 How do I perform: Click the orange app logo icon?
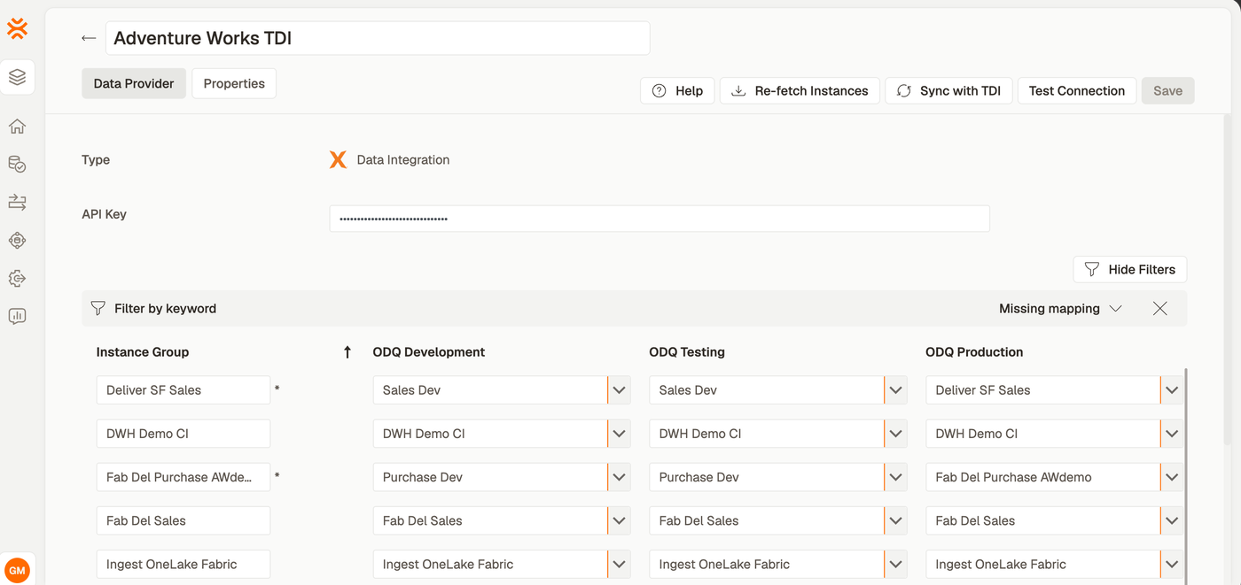[17, 28]
